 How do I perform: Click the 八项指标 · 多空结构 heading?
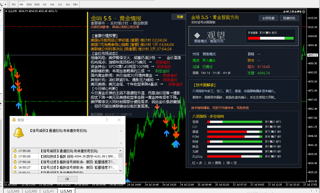click(x=208, y=116)
